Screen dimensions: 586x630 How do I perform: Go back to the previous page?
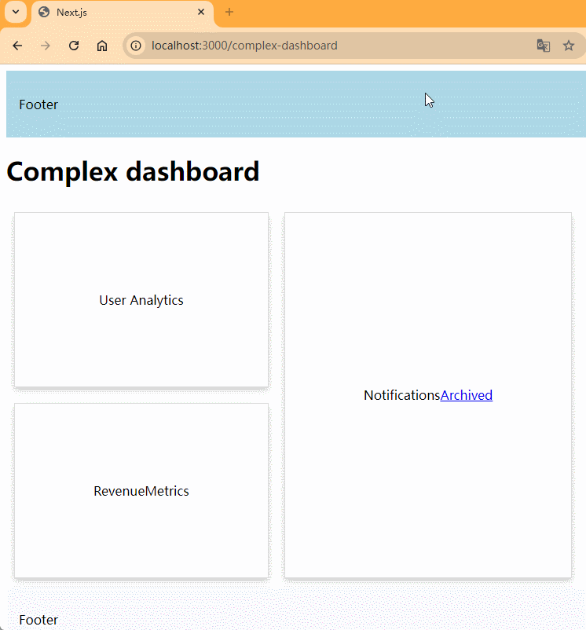click(17, 46)
